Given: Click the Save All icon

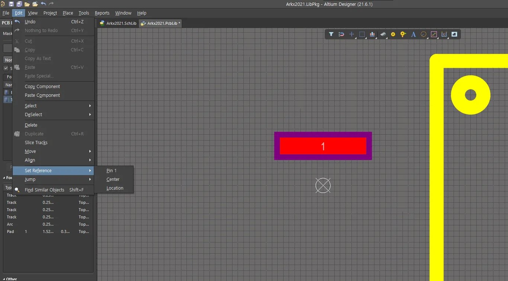Looking at the screenshot, I should [x=19, y=4].
